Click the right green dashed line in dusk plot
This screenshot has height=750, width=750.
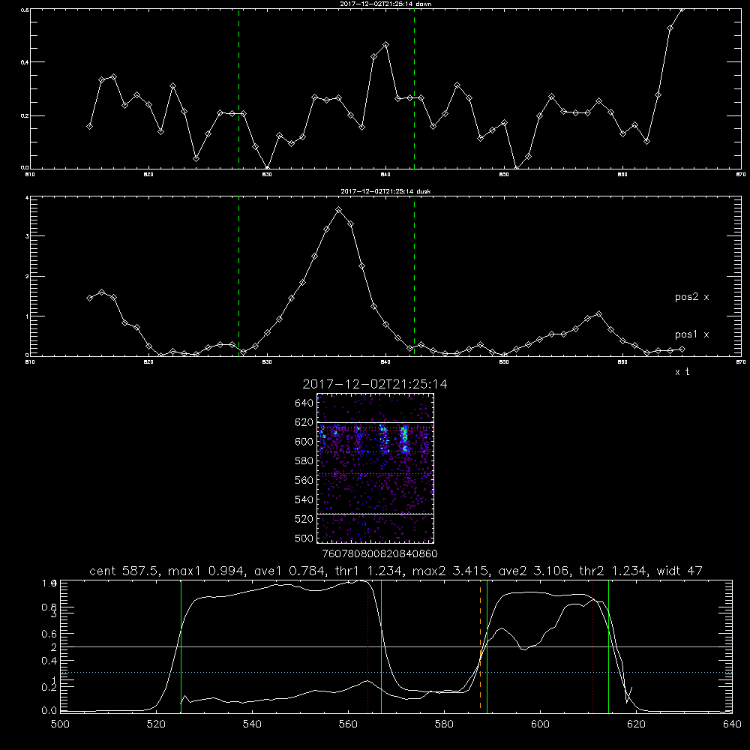tap(414, 277)
